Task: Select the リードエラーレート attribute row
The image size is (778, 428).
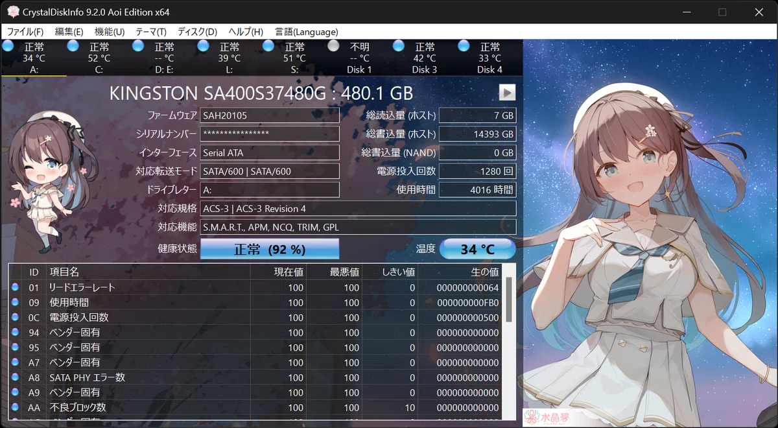Action: (255, 287)
